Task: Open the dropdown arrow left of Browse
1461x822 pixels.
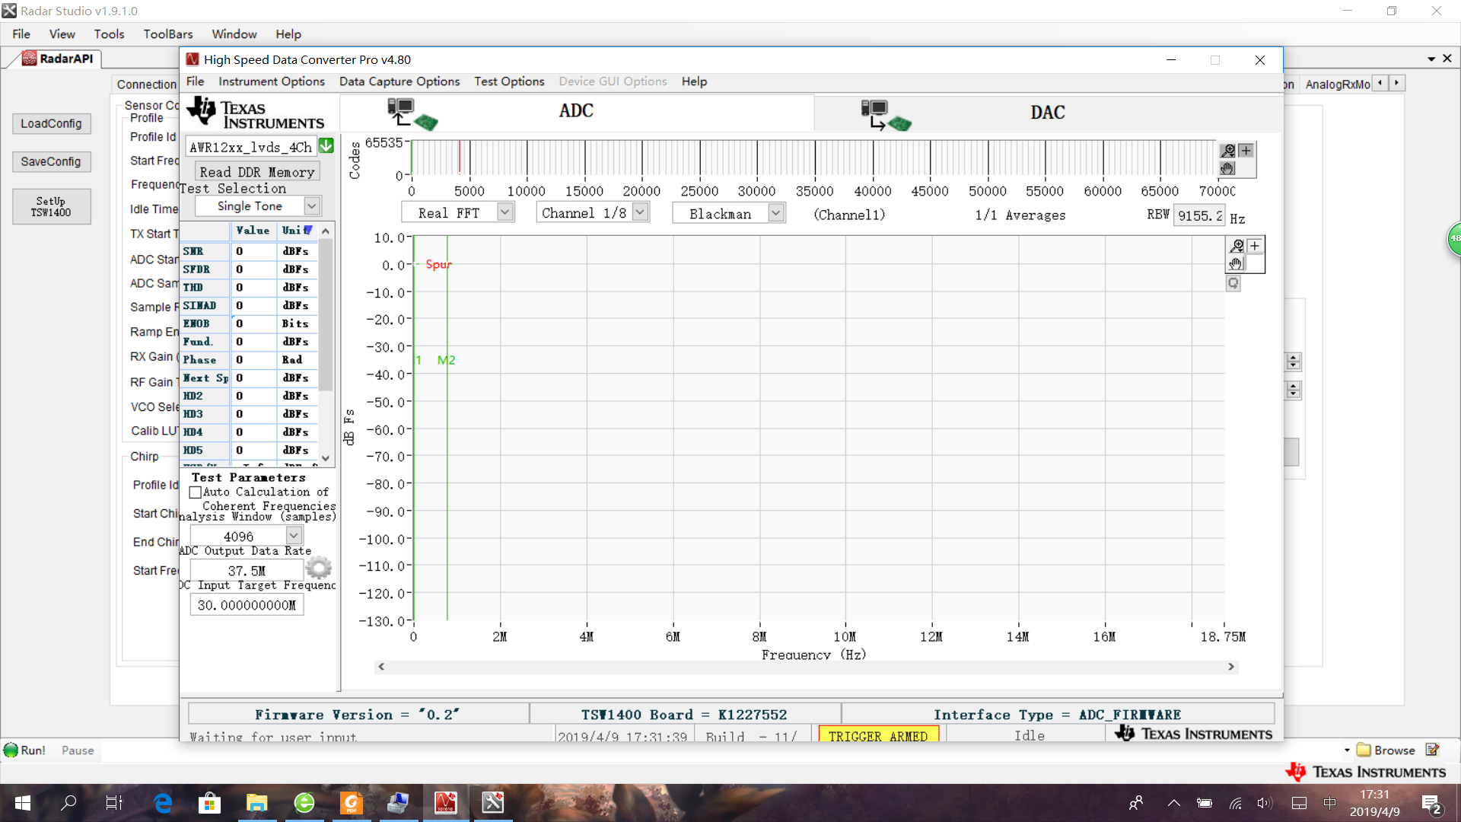Action: [1347, 750]
